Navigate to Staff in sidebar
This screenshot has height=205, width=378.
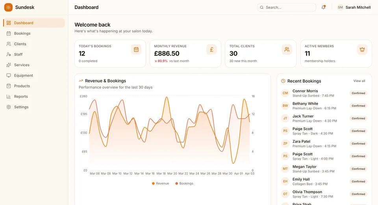coord(34,54)
